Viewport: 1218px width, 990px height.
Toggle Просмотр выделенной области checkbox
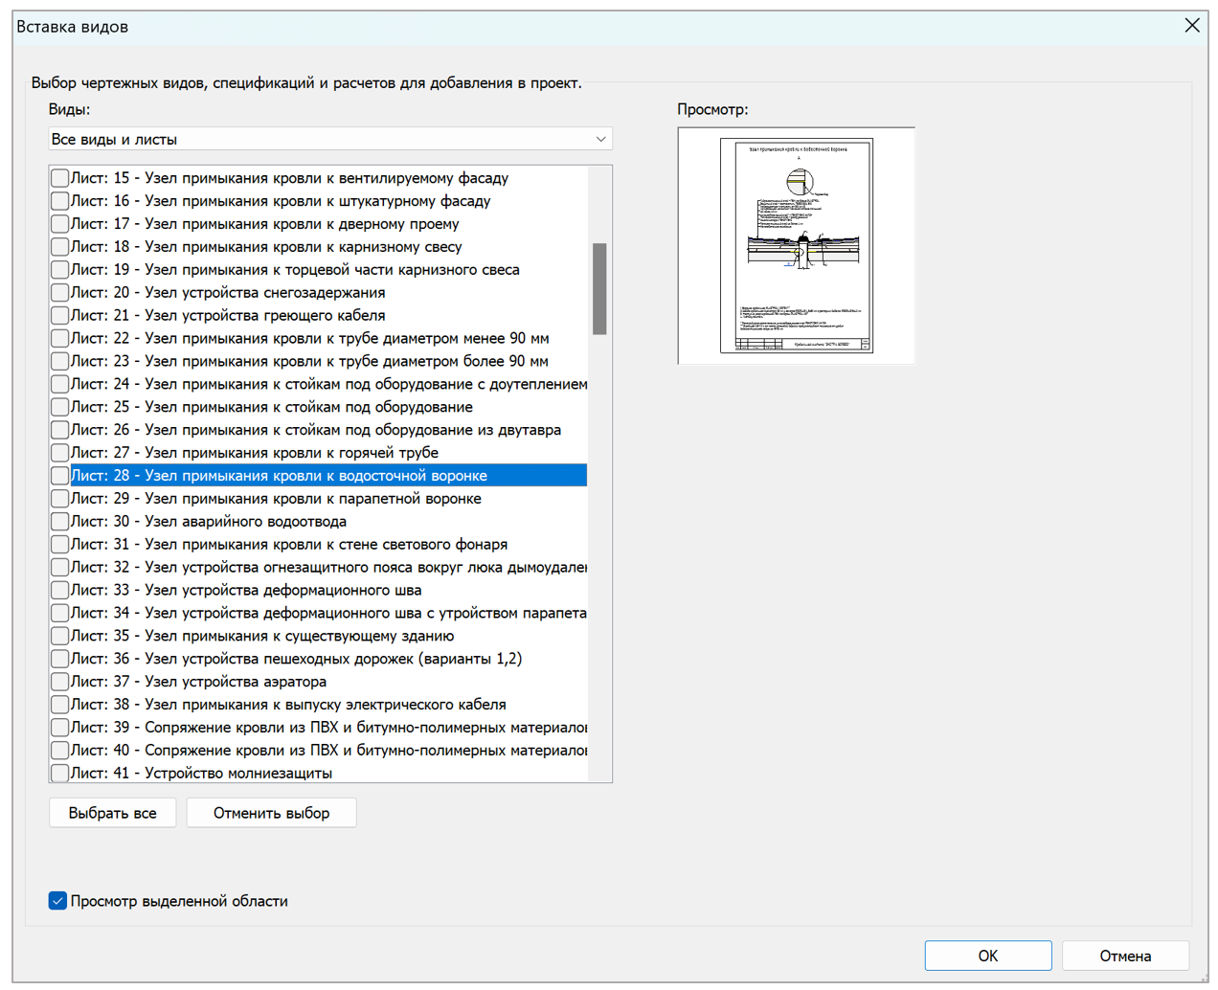(x=58, y=901)
